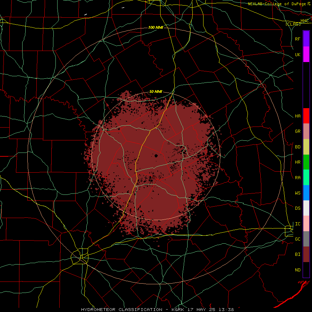
Task: Click the IC legend label
Action: click(298, 224)
